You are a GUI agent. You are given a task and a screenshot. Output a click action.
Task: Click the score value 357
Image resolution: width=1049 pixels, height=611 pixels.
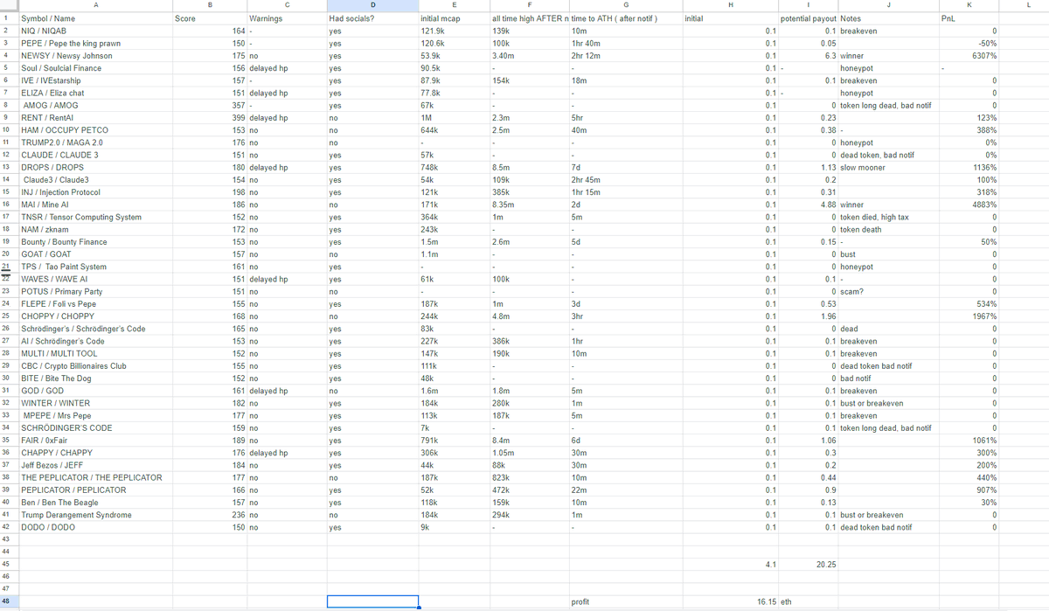(237, 105)
